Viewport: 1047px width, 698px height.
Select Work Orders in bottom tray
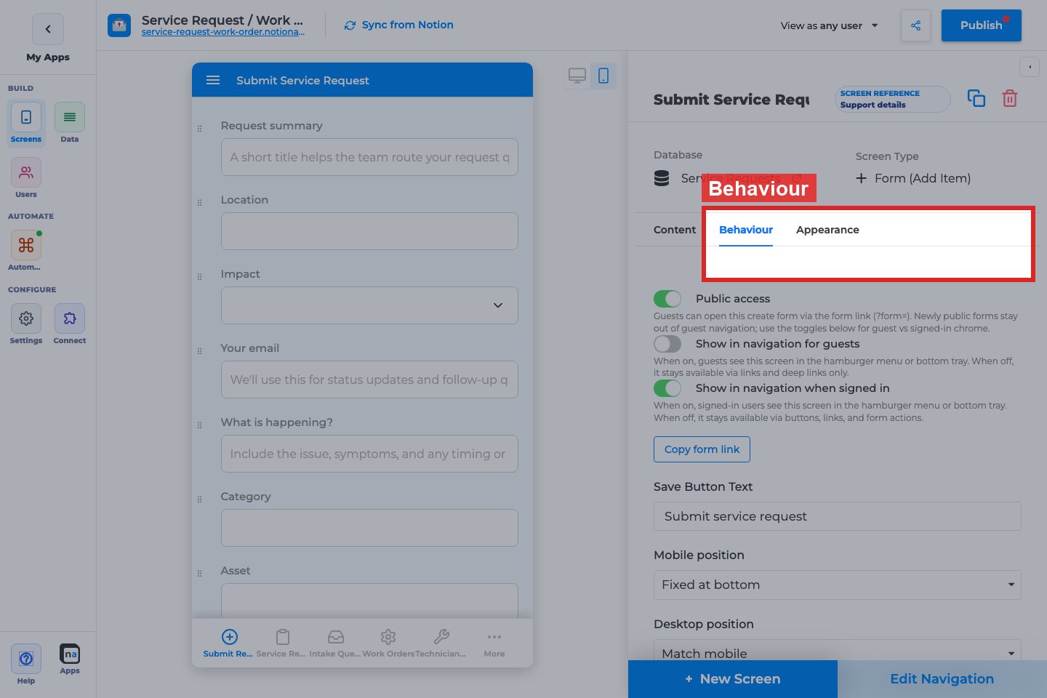388,643
